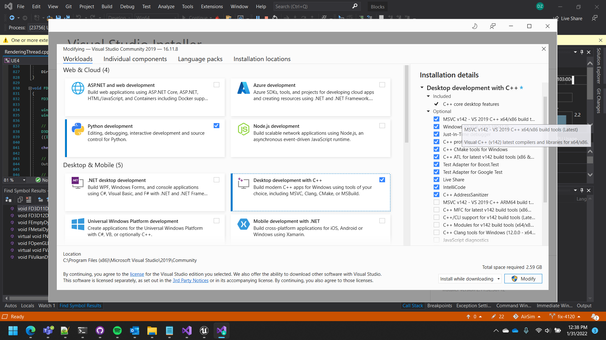606x340 pixels.
Task: Open the performance profiler flame icon
Action: [218, 18]
